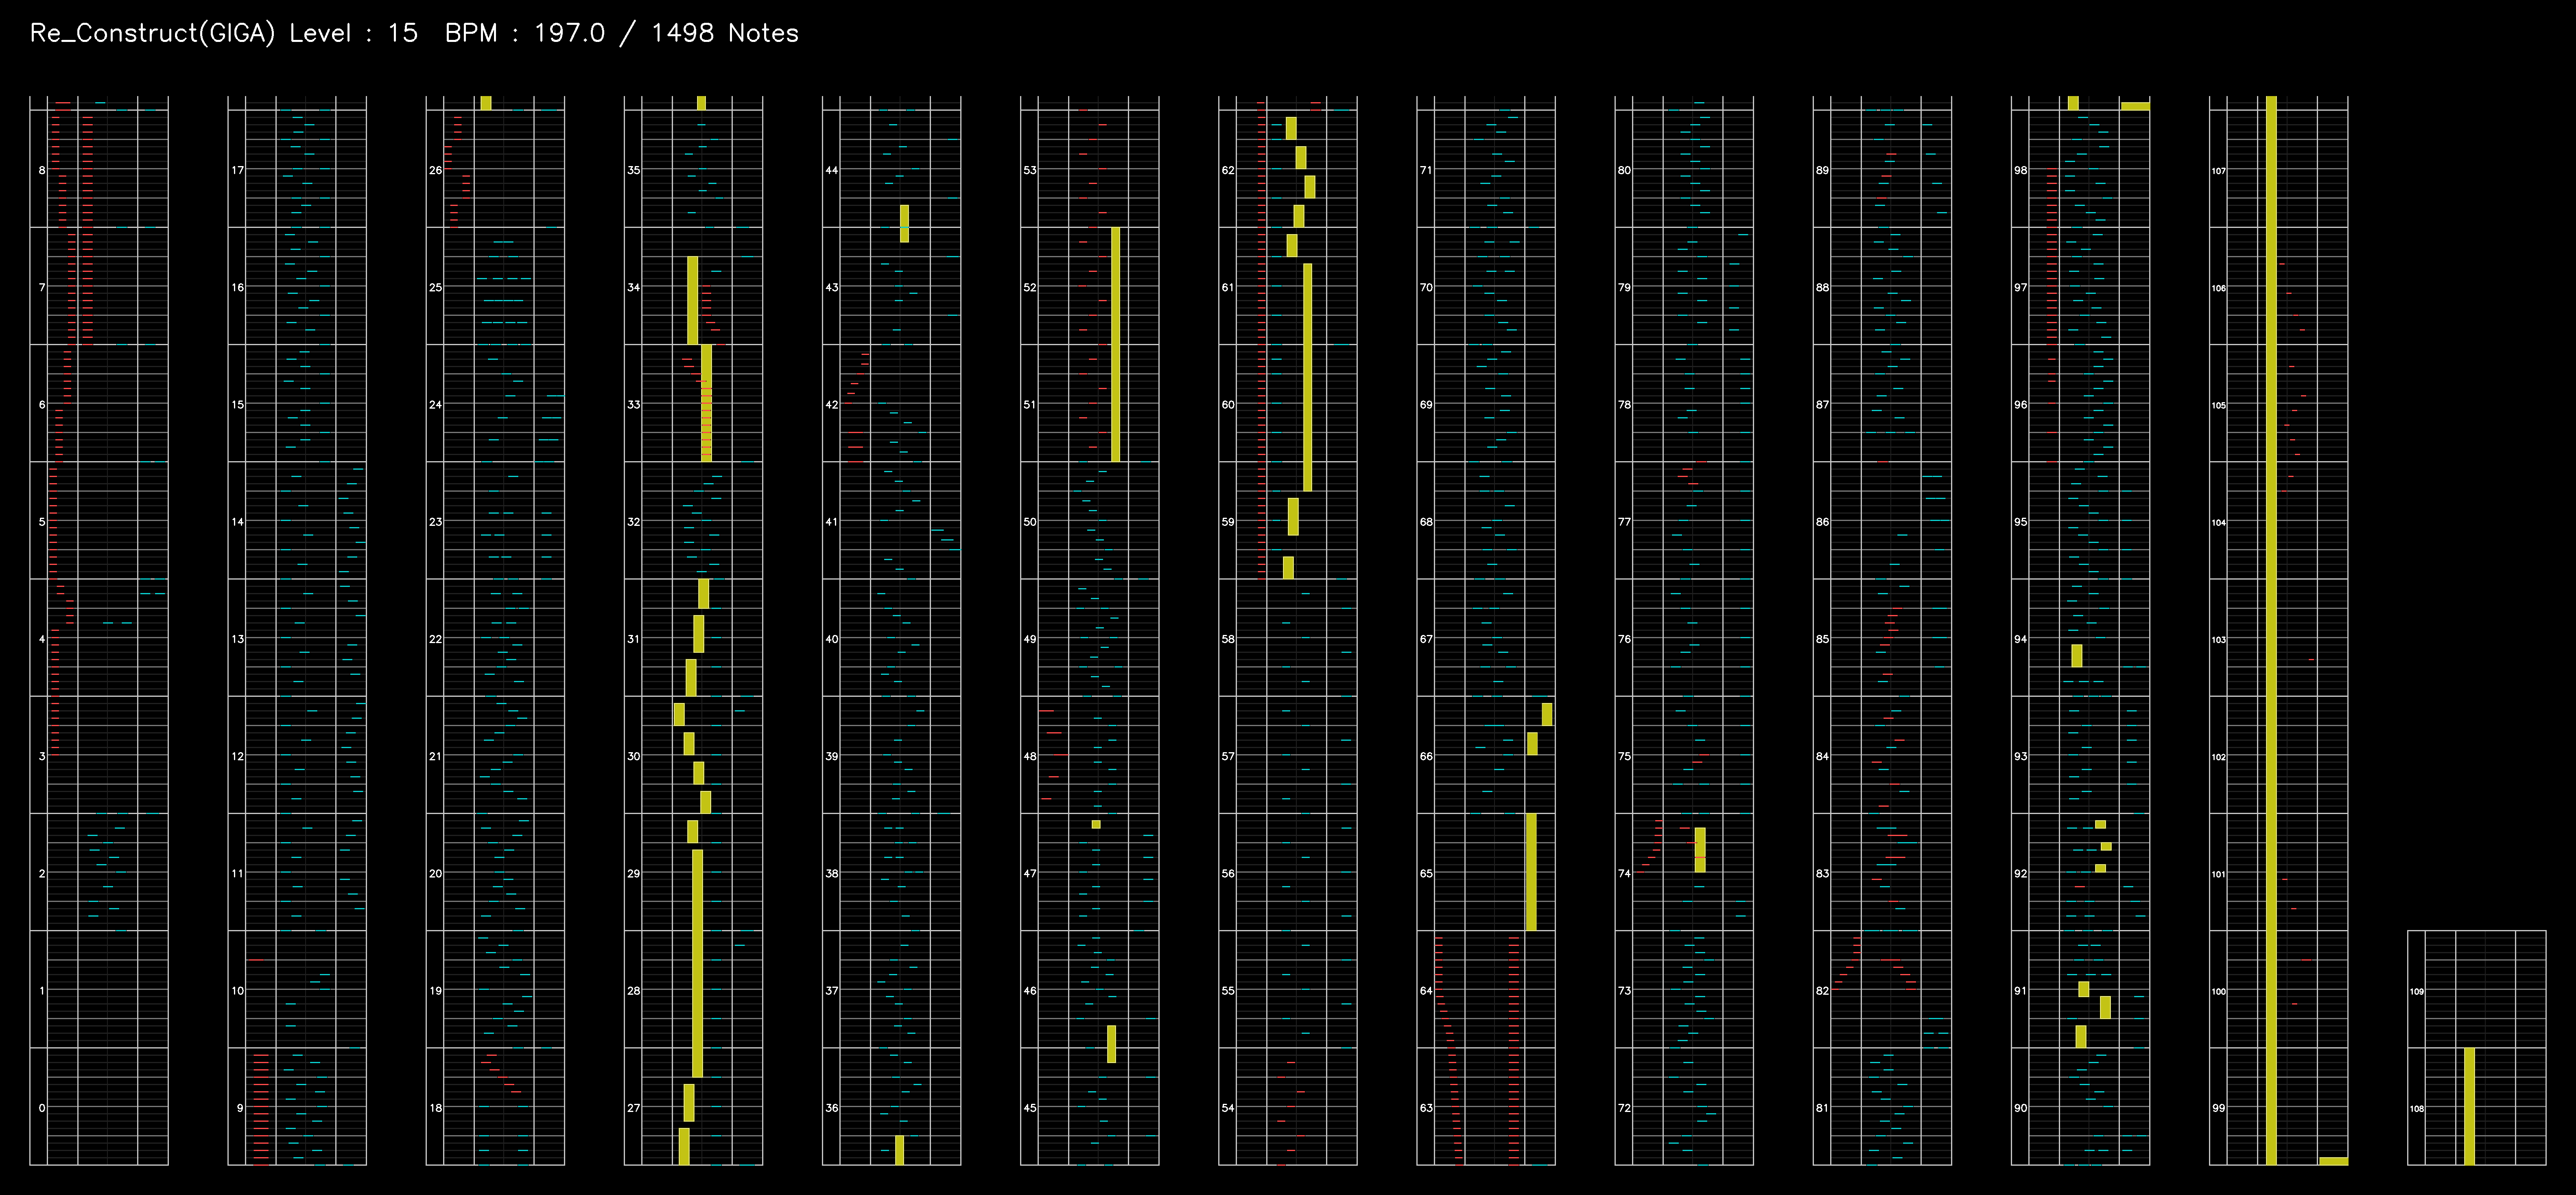Select measure number 76 label

tap(1624, 638)
